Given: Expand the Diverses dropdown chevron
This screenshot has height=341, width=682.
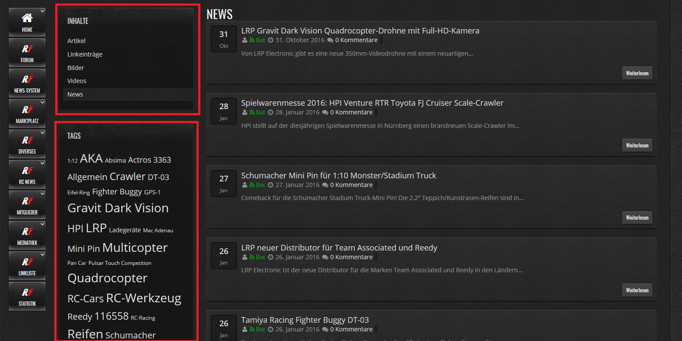Looking at the screenshot, I should [42, 133].
